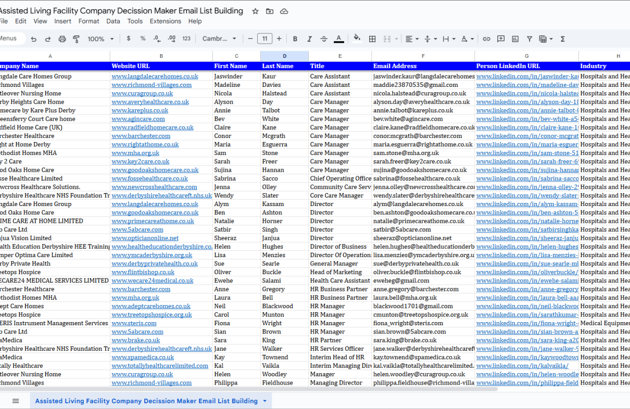Open the View menu
Viewport: 630px width, 409px height.
(x=40, y=21)
